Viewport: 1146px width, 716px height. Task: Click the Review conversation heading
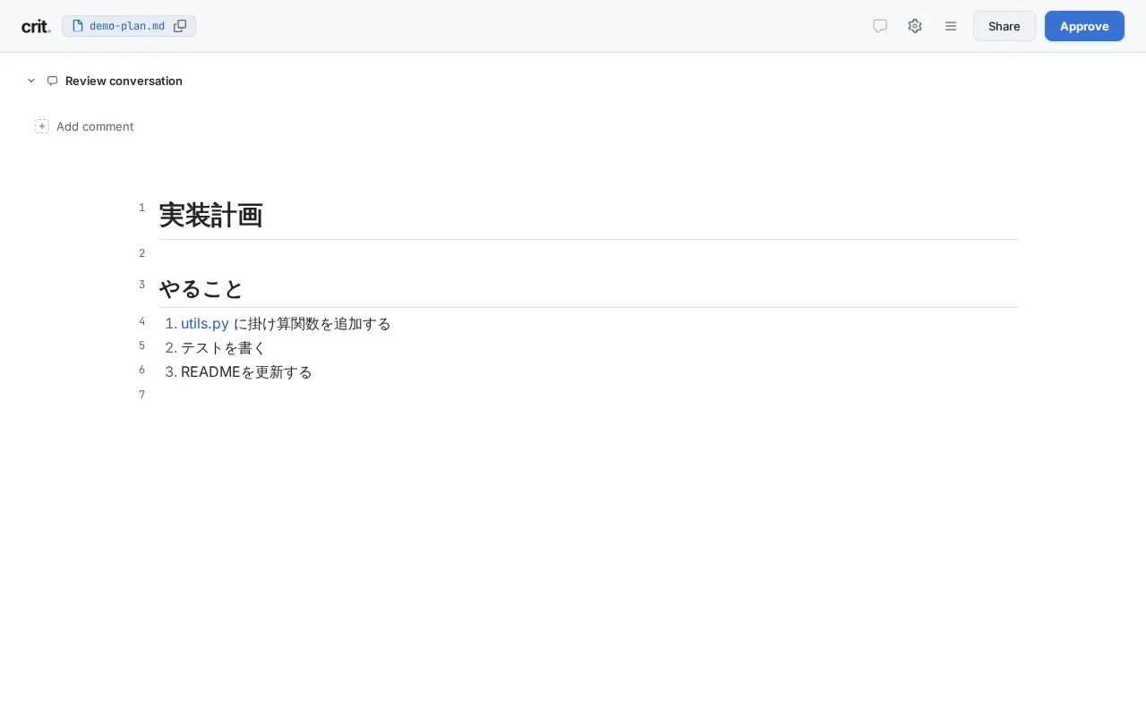(124, 81)
